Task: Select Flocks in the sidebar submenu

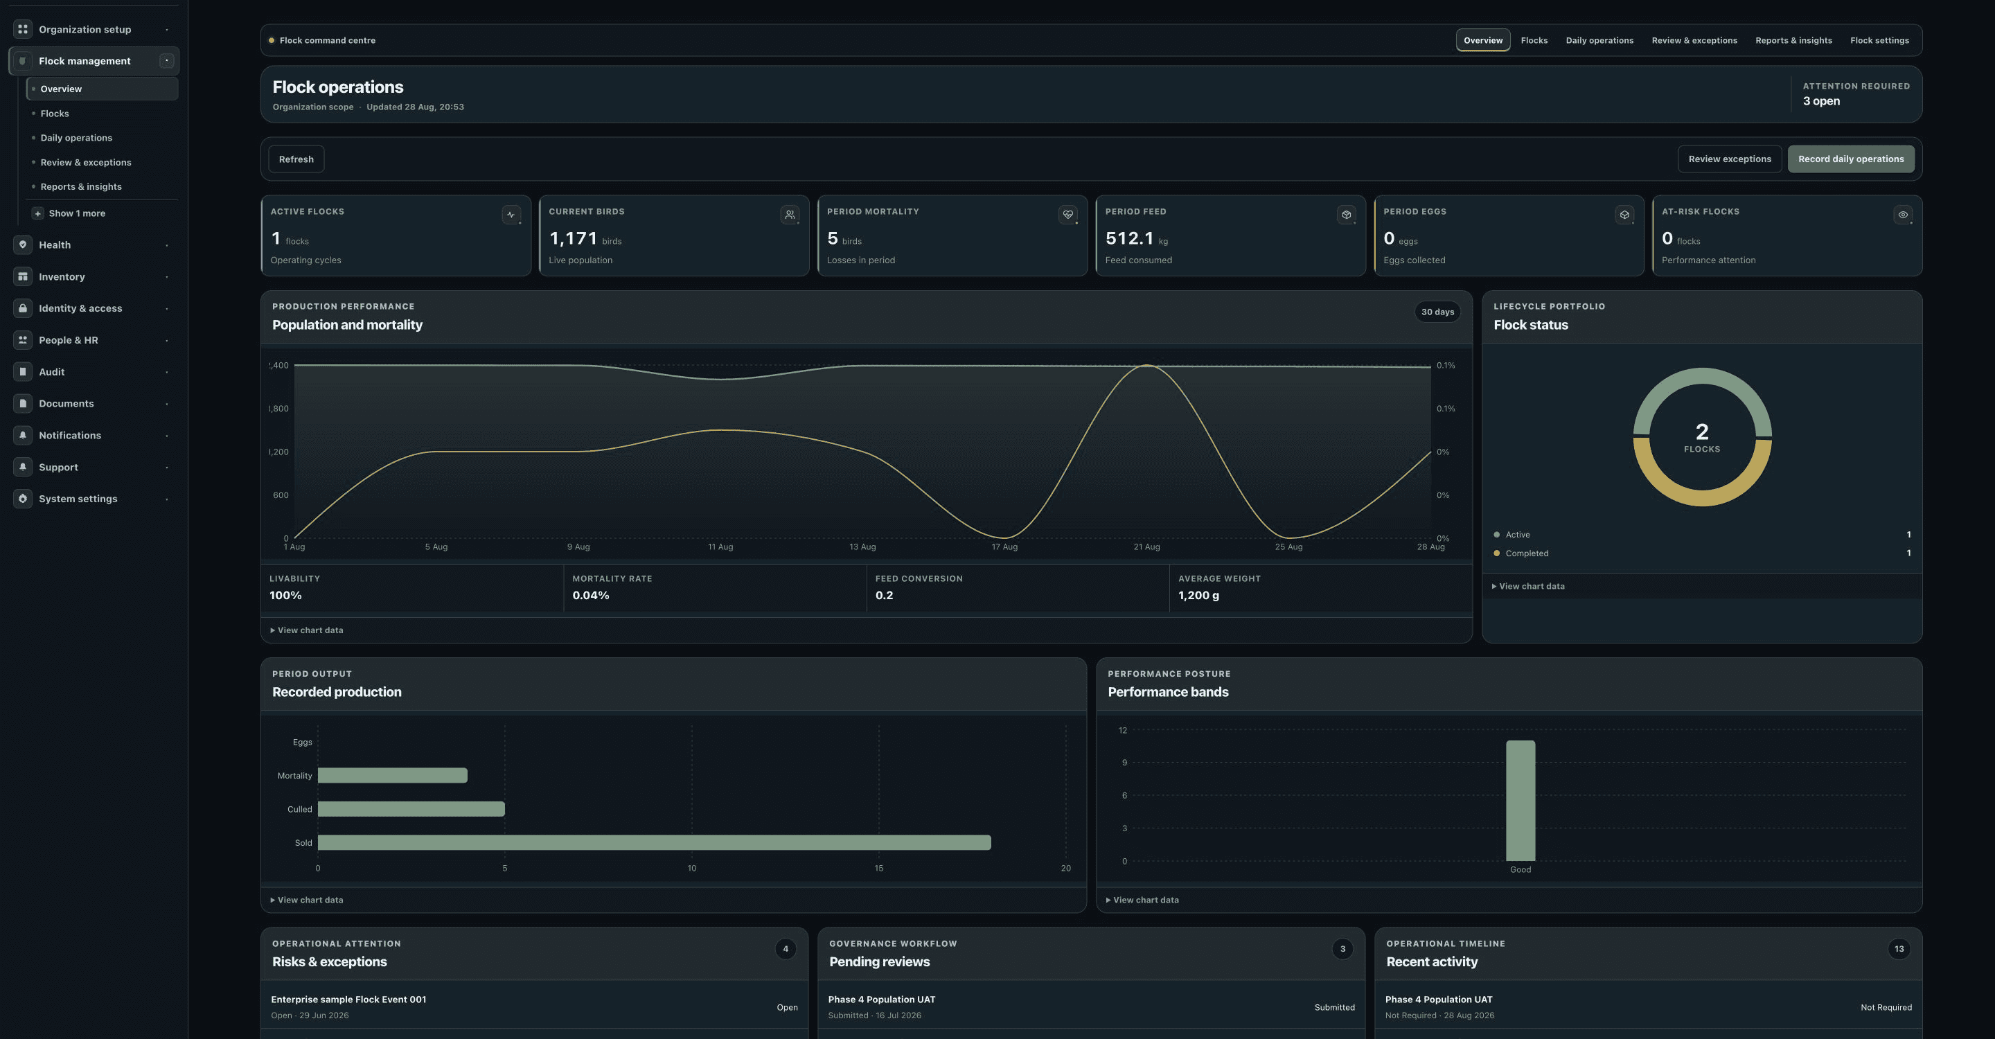Action: pyautogui.click(x=101, y=114)
